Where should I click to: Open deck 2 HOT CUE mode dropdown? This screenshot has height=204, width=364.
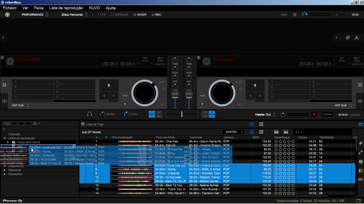343,105
